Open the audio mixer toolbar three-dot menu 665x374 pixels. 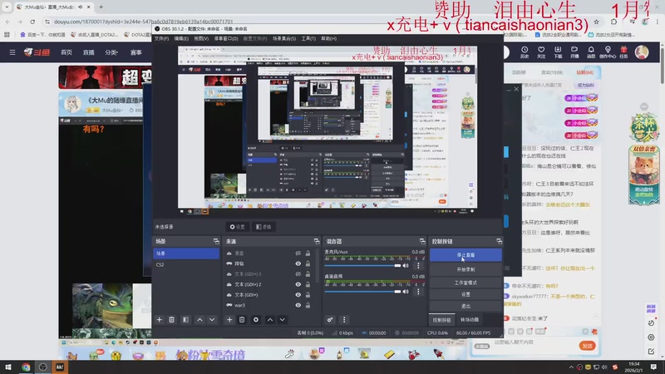click(x=344, y=320)
